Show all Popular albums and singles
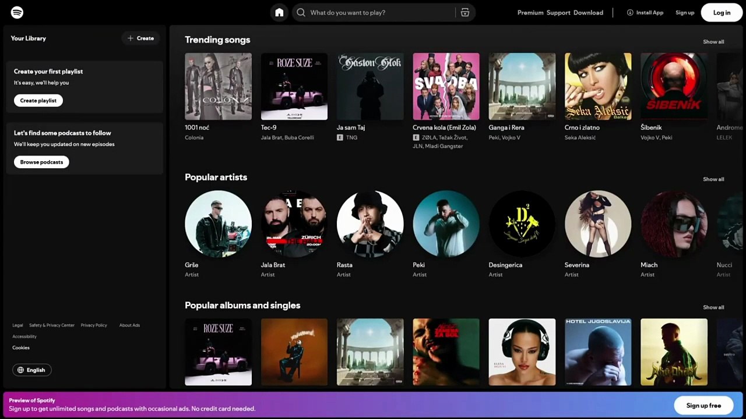 coord(713,307)
